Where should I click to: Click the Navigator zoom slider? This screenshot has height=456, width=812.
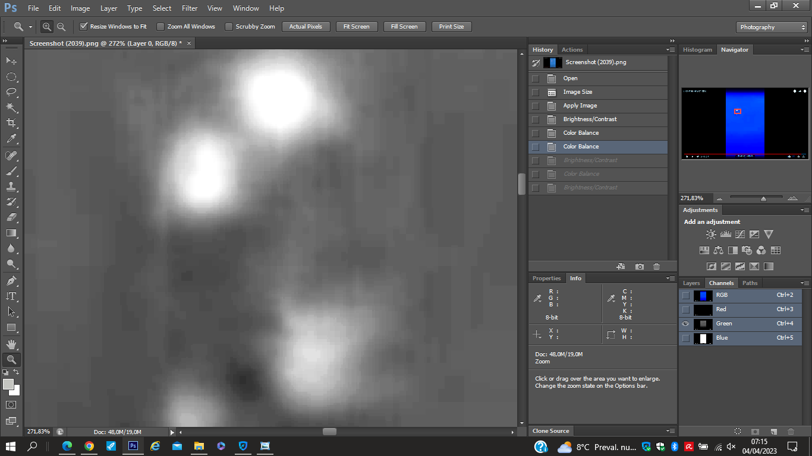[763, 198]
